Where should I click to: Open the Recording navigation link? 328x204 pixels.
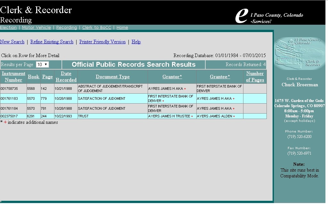(x=67, y=28)
